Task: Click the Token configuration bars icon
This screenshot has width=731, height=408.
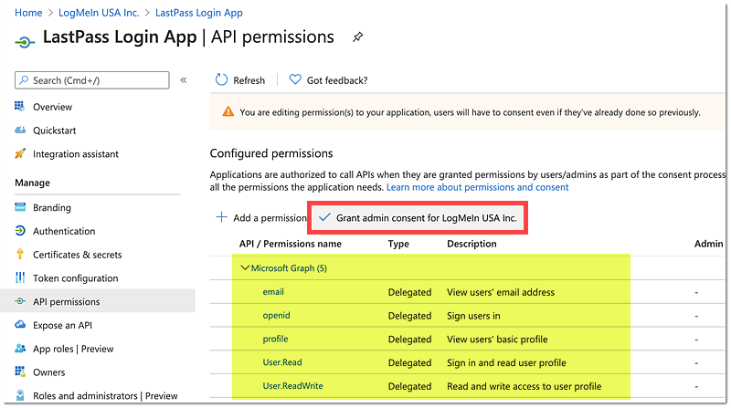Action: click(x=20, y=277)
